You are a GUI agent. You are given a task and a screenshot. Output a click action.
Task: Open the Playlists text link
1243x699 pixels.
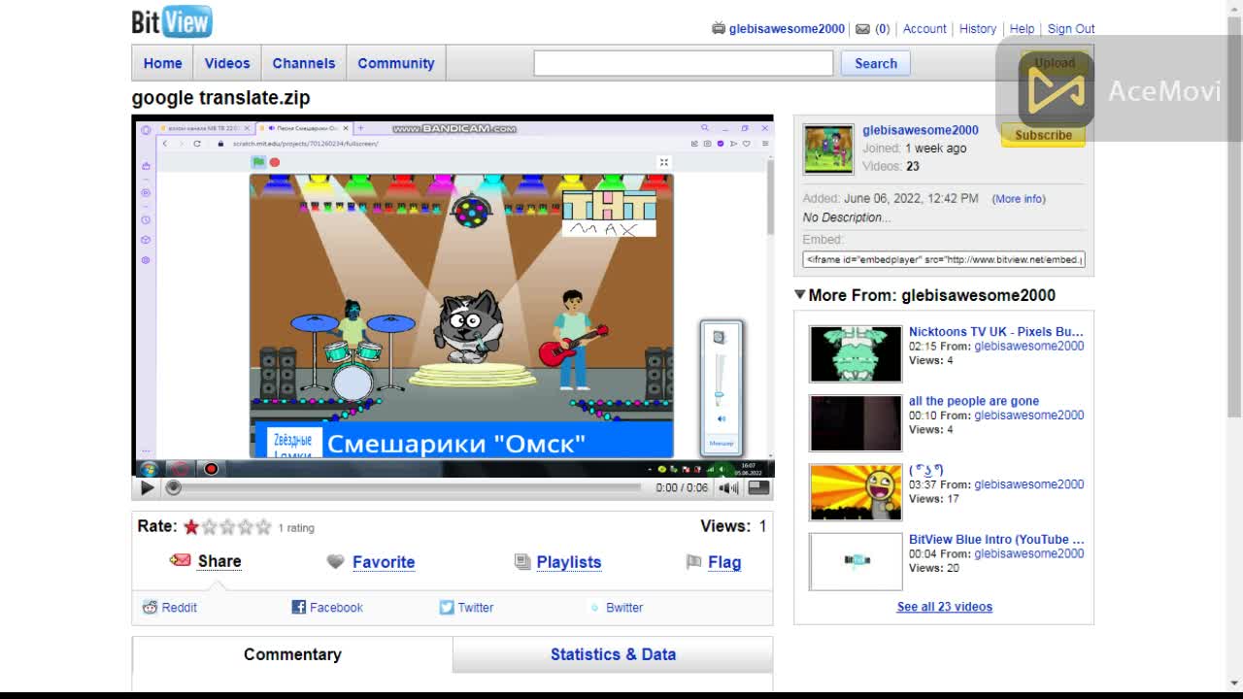click(569, 562)
